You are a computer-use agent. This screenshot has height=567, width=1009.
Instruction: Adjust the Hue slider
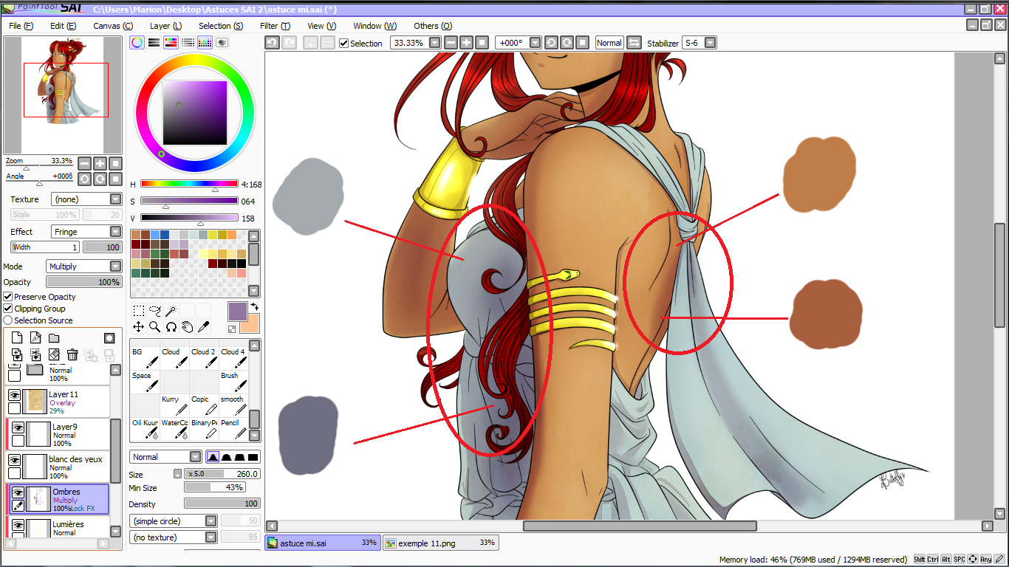189,184
